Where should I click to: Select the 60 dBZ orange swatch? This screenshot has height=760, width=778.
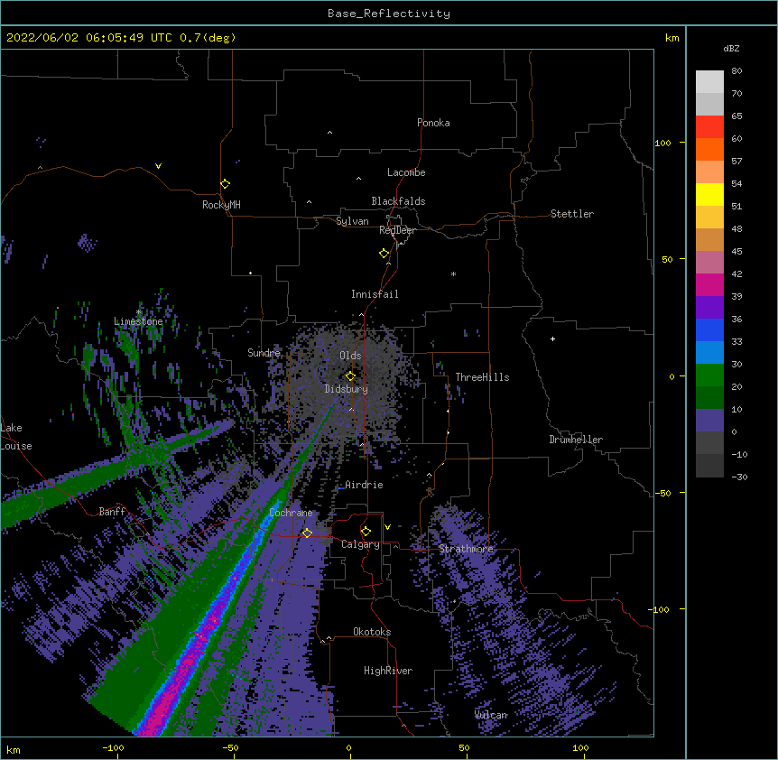[x=709, y=149]
